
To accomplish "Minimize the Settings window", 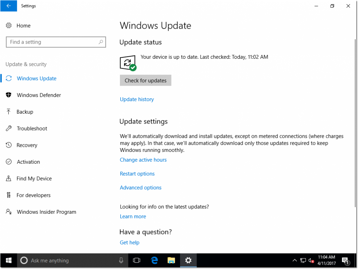I will (x=316, y=6).
